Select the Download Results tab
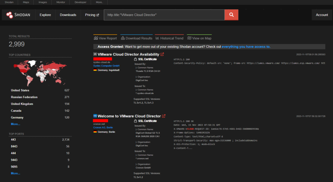This screenshot has width=333, height=182. (x=137, y=38)
